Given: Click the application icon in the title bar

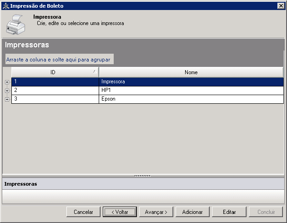Looking at the screenshot, I should pyautogui.click(x=6, y=6).
